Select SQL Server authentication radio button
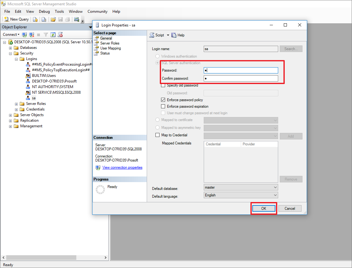The width and height of the screenshot is (352, 268). [158, 63]
